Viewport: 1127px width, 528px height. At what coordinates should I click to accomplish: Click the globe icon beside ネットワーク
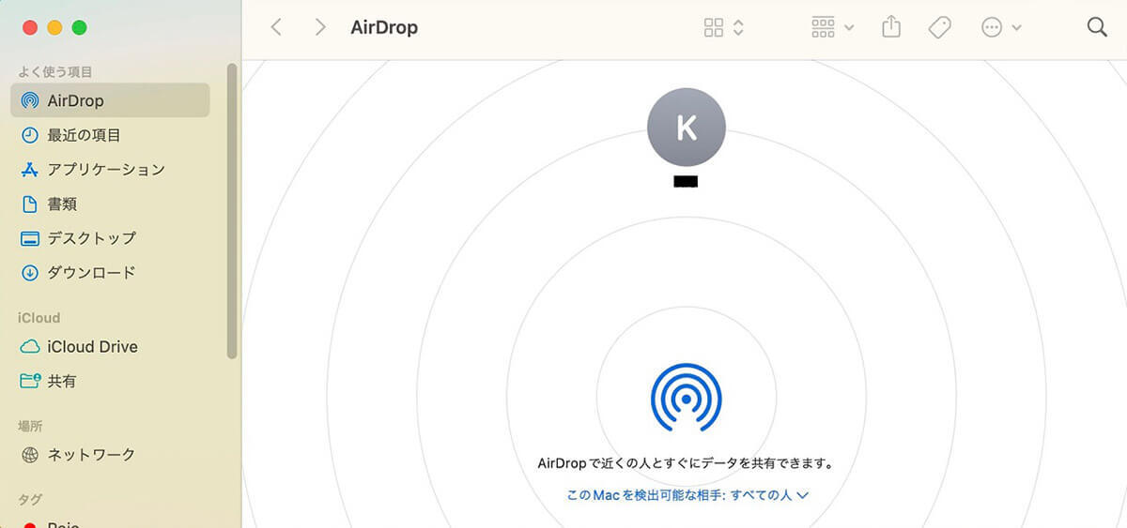[x=30, y=455]
